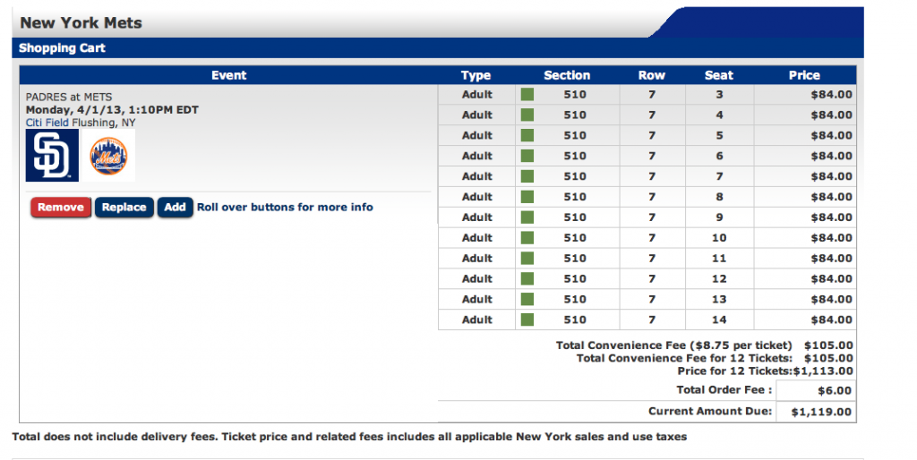This screenshot has height=460, width=917.
Task: Click the 510 section cell for seat 5
Action: point(575,136)
